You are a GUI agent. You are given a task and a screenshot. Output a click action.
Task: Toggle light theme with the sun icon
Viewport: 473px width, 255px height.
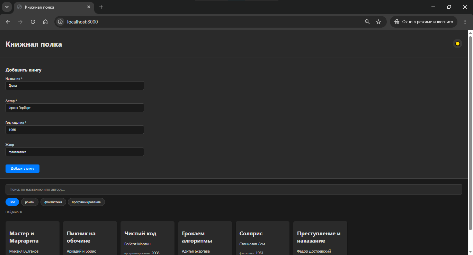tap(457, 44)
